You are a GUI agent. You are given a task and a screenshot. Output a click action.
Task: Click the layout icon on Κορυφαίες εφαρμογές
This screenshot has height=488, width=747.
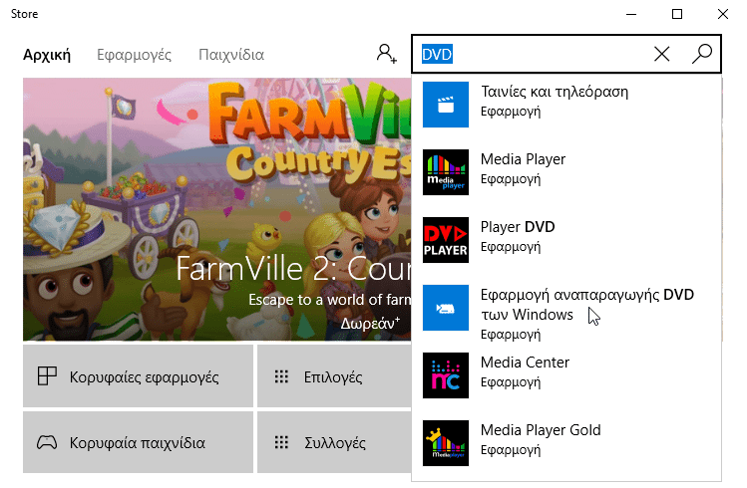pyautogui.click(x=47, y=376)
